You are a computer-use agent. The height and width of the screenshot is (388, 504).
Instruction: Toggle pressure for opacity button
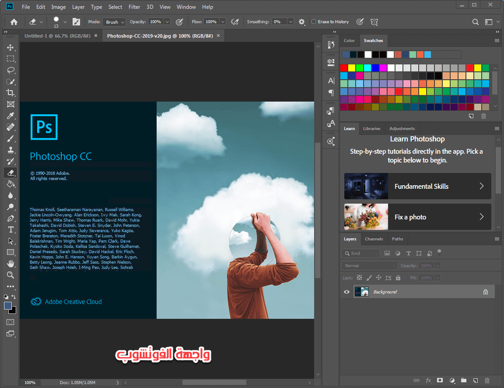pyautogui.click(x=179, y=22)
